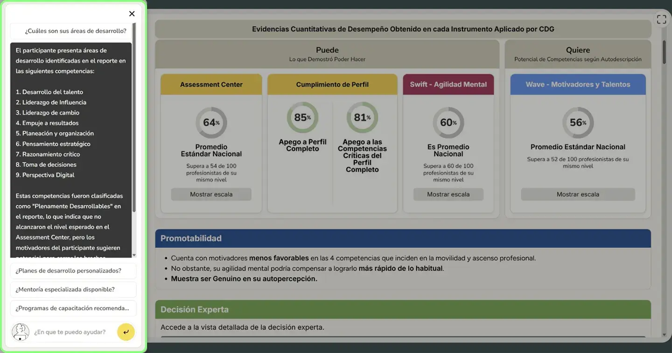
Task: Click "3. Liderazgo de cambio" in chat
Action: click(48, 113)
